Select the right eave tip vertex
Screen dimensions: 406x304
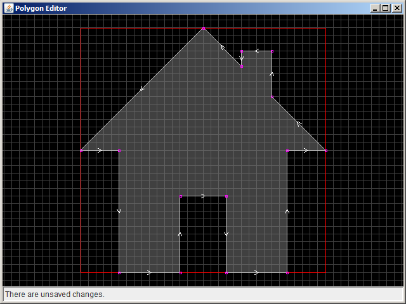tap(325, 150)
